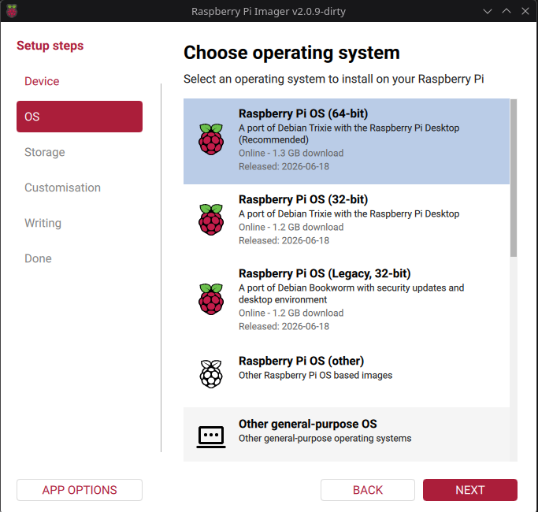The width and height of the screenshot is (538, 512).
Task: Open the Storage setup step
Action: (45, 152)
